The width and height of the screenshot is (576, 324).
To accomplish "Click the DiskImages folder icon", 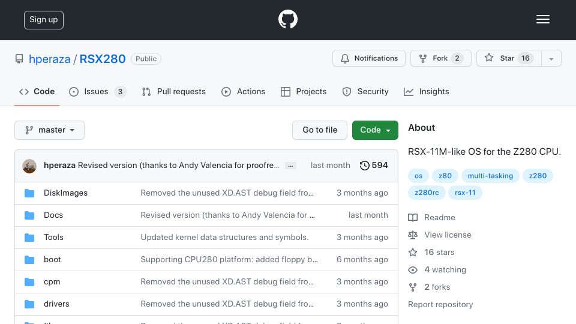I will click(29, 193).
